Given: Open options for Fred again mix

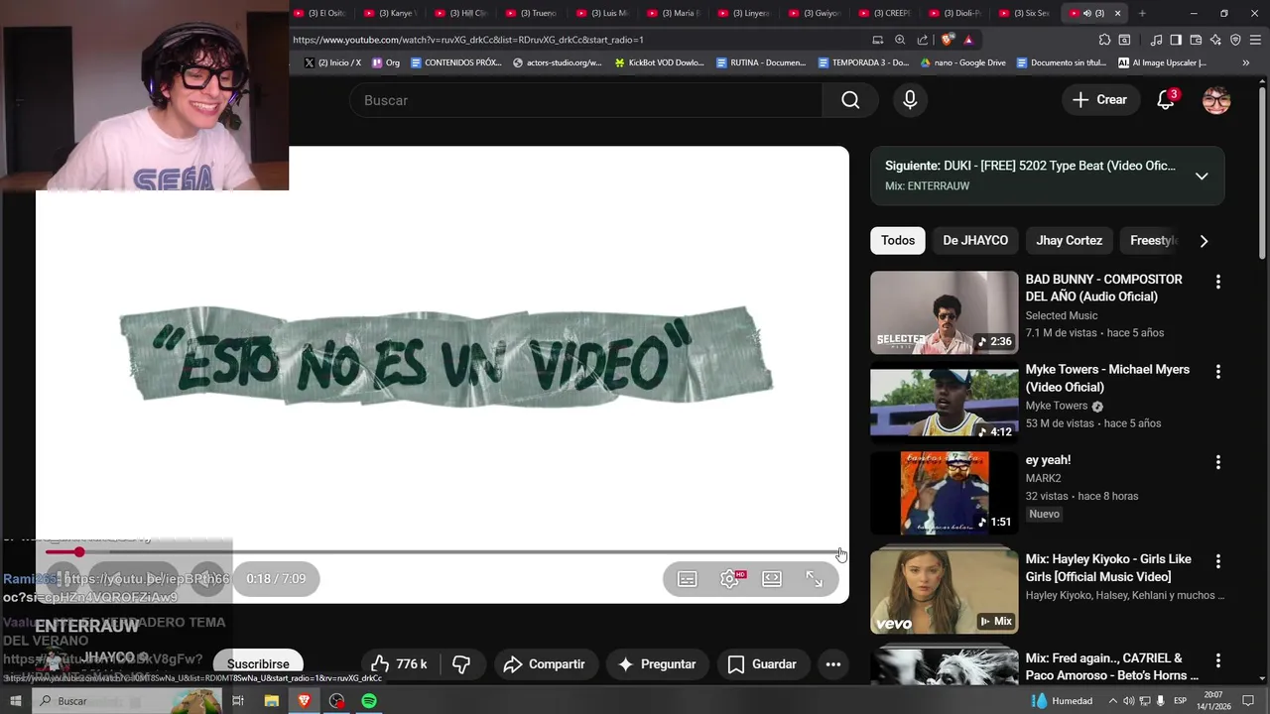Looking at the screenshot, I should [1218, 660].
